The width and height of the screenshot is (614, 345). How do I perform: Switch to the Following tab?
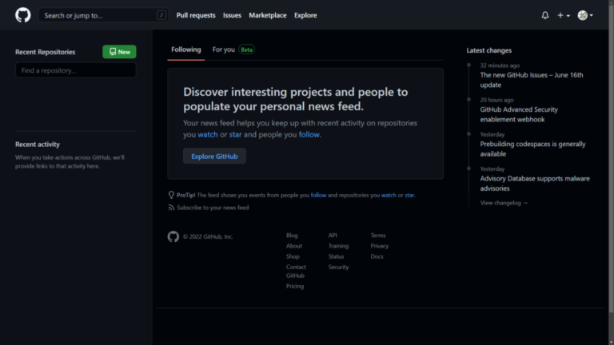click(185, 50)
